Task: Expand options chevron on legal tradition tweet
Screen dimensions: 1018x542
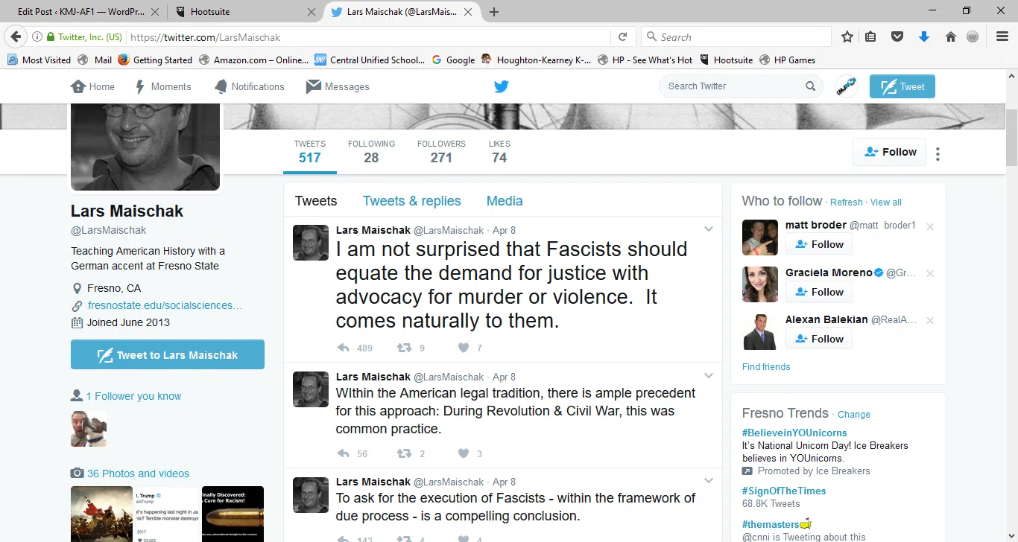Action: pos(709,376)
